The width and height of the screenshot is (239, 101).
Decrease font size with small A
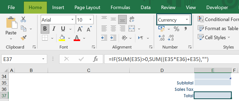pos(89,29)
